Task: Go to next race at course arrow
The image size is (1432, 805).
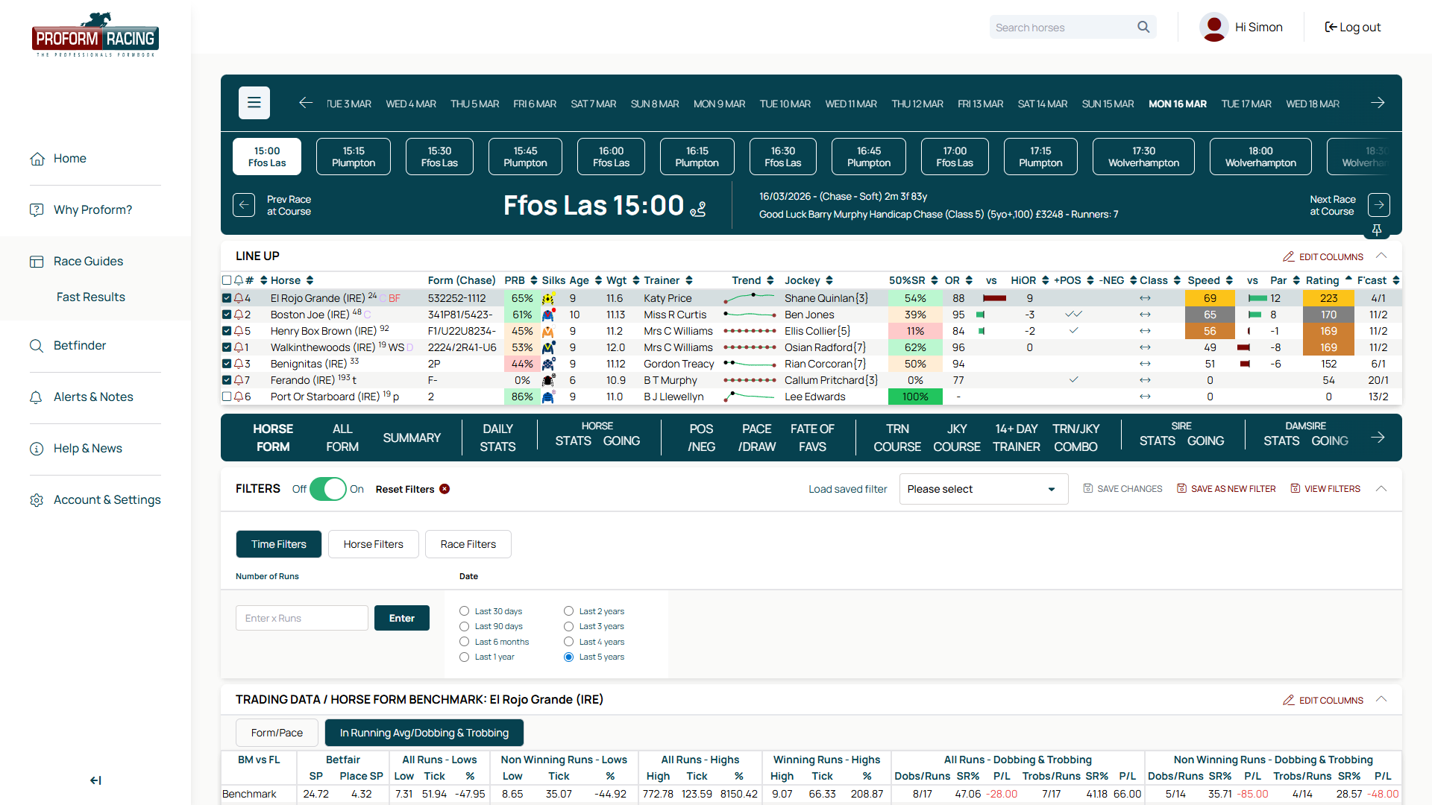Action: pyautogui.click(x=1379, y=205)
